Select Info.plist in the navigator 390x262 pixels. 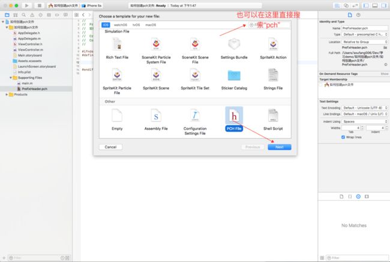tap(24, 72)
